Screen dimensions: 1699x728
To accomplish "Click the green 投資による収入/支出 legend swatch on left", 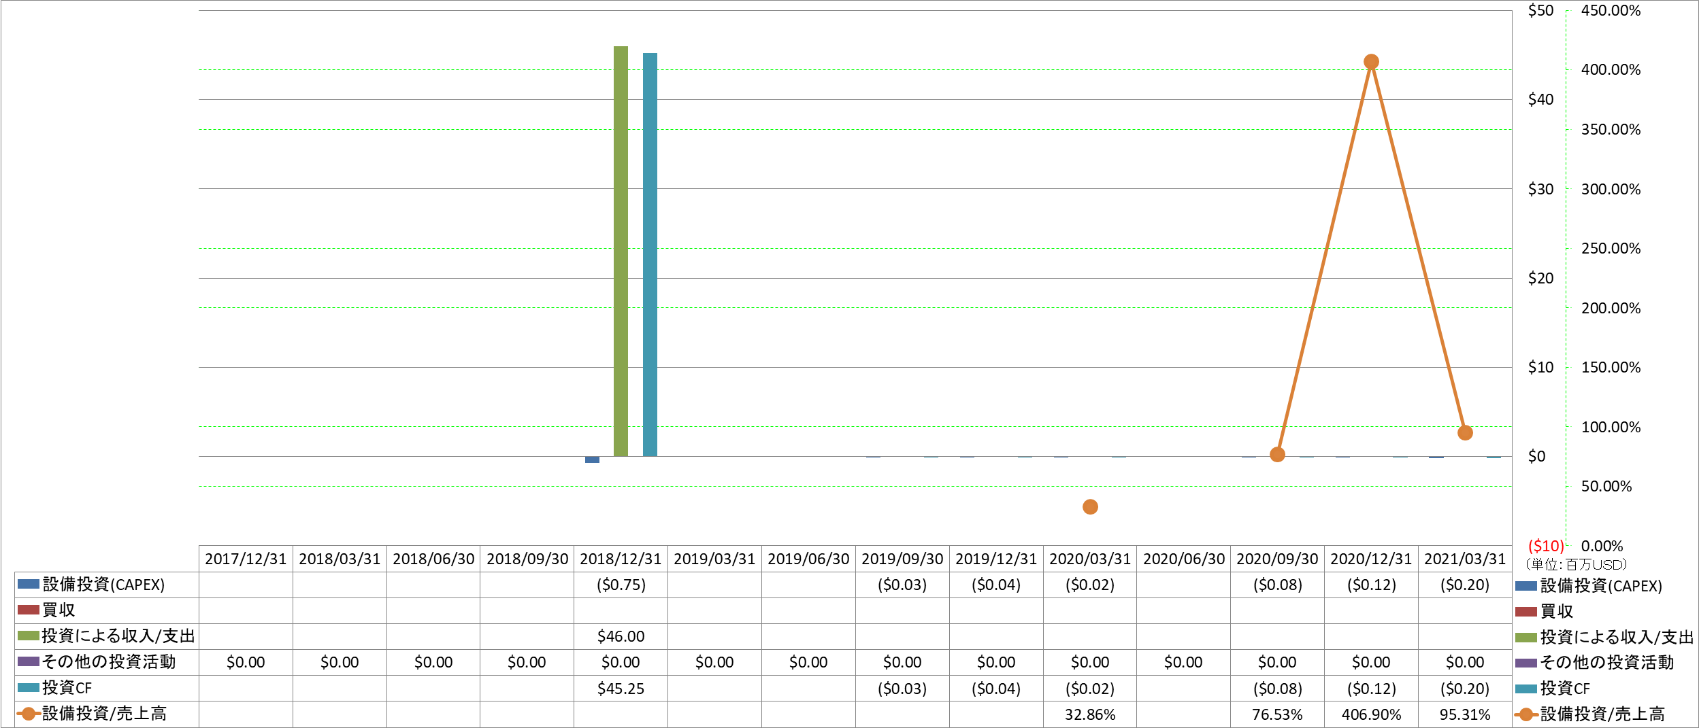I will 28,636.
